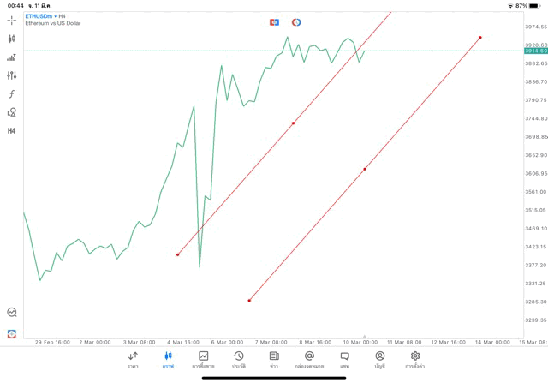
Task: Tap the current price label 3914.60
Action: [536, 51]
